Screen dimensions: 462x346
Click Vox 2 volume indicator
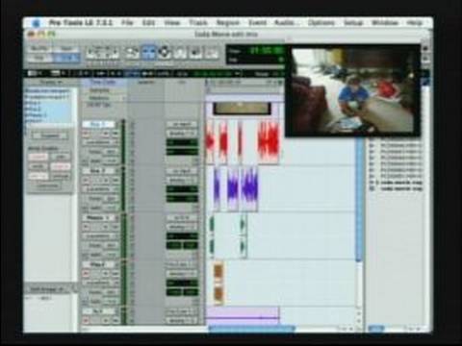click(x=182, y=189)
